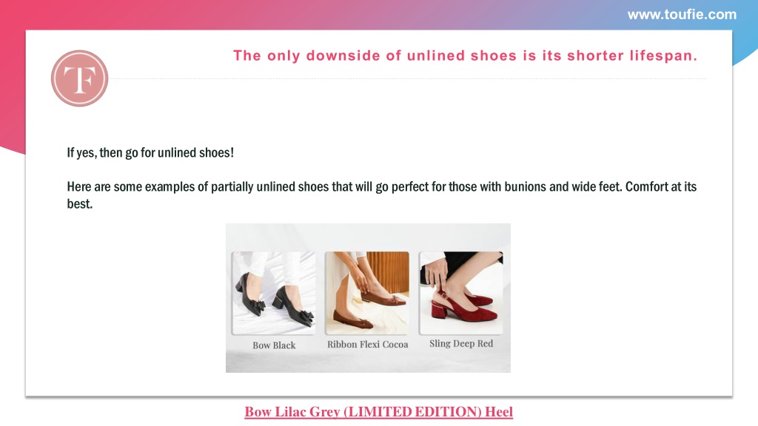Screen dimensions: 758x426
Task: Click the Sling Deep Red caption text
Action: (461, 343)
